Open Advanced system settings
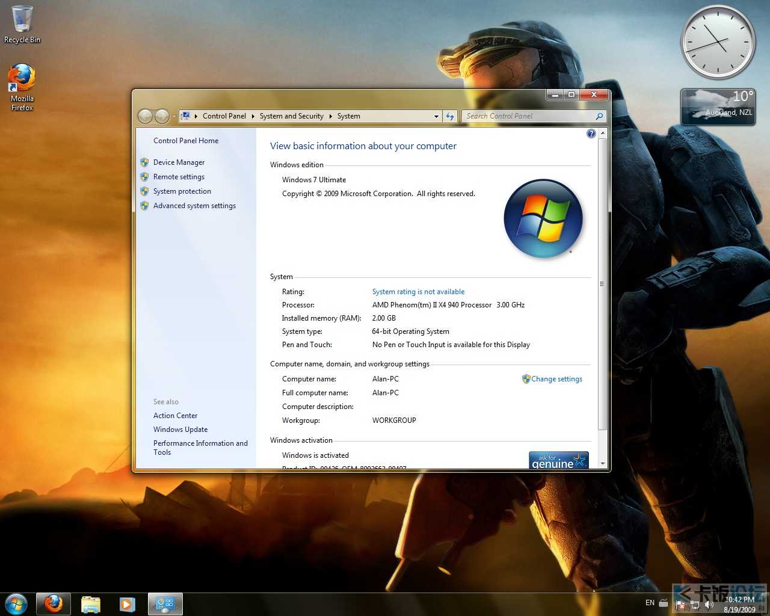770x616 pixels. point(194,206)
